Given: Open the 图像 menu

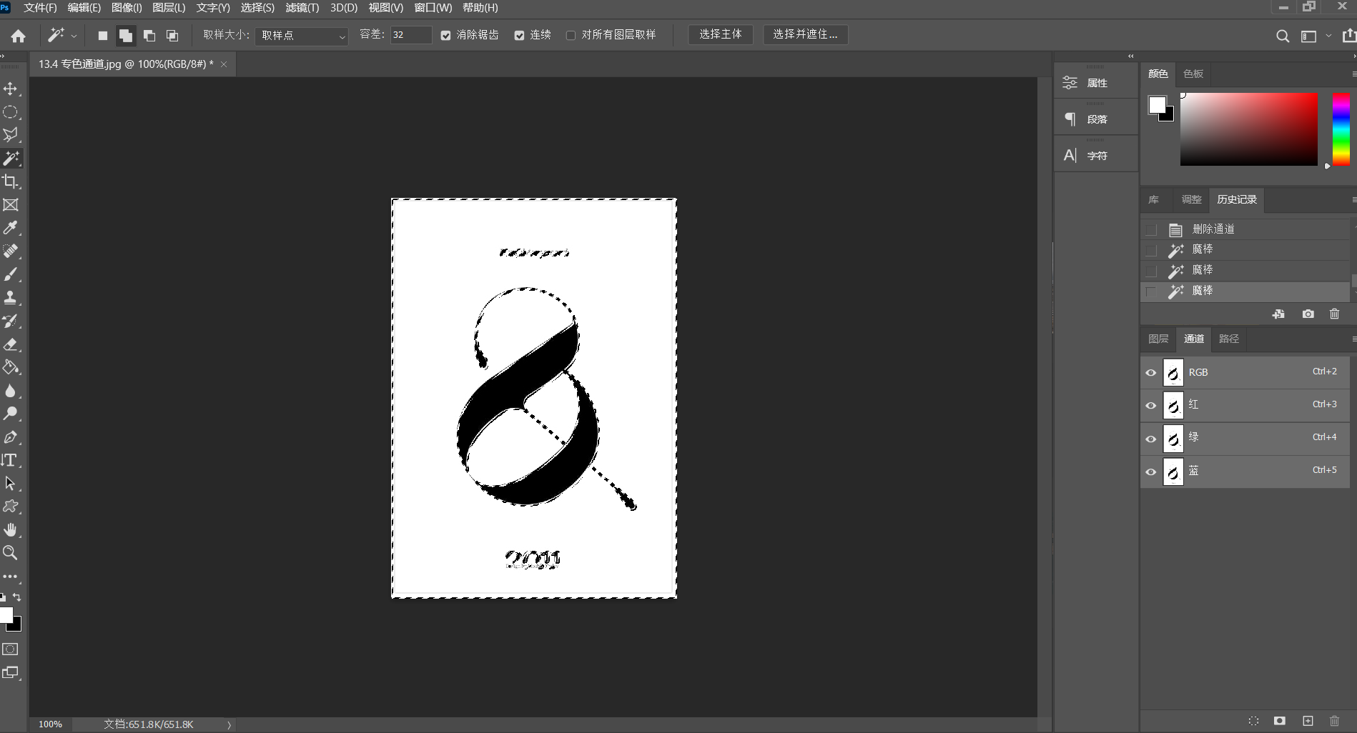Looking at the screenshot, I should click(x=127, y=8).
